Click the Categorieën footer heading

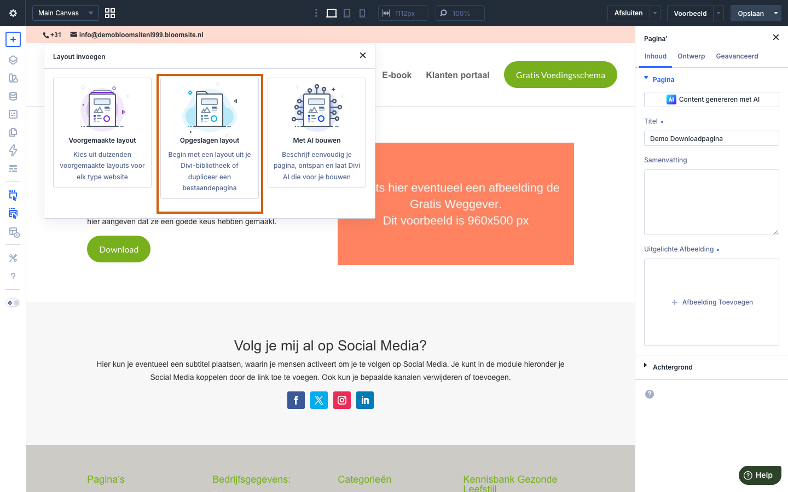pos(364,479)
